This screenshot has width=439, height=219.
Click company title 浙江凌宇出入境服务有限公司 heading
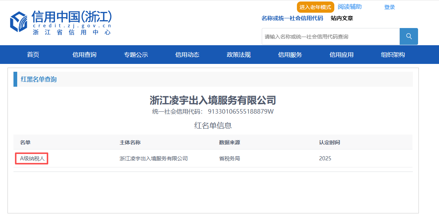[x=213, y=100]
